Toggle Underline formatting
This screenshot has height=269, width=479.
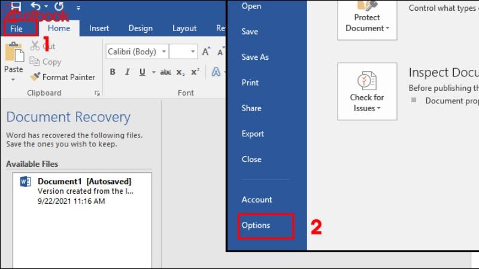coord(142,72)
